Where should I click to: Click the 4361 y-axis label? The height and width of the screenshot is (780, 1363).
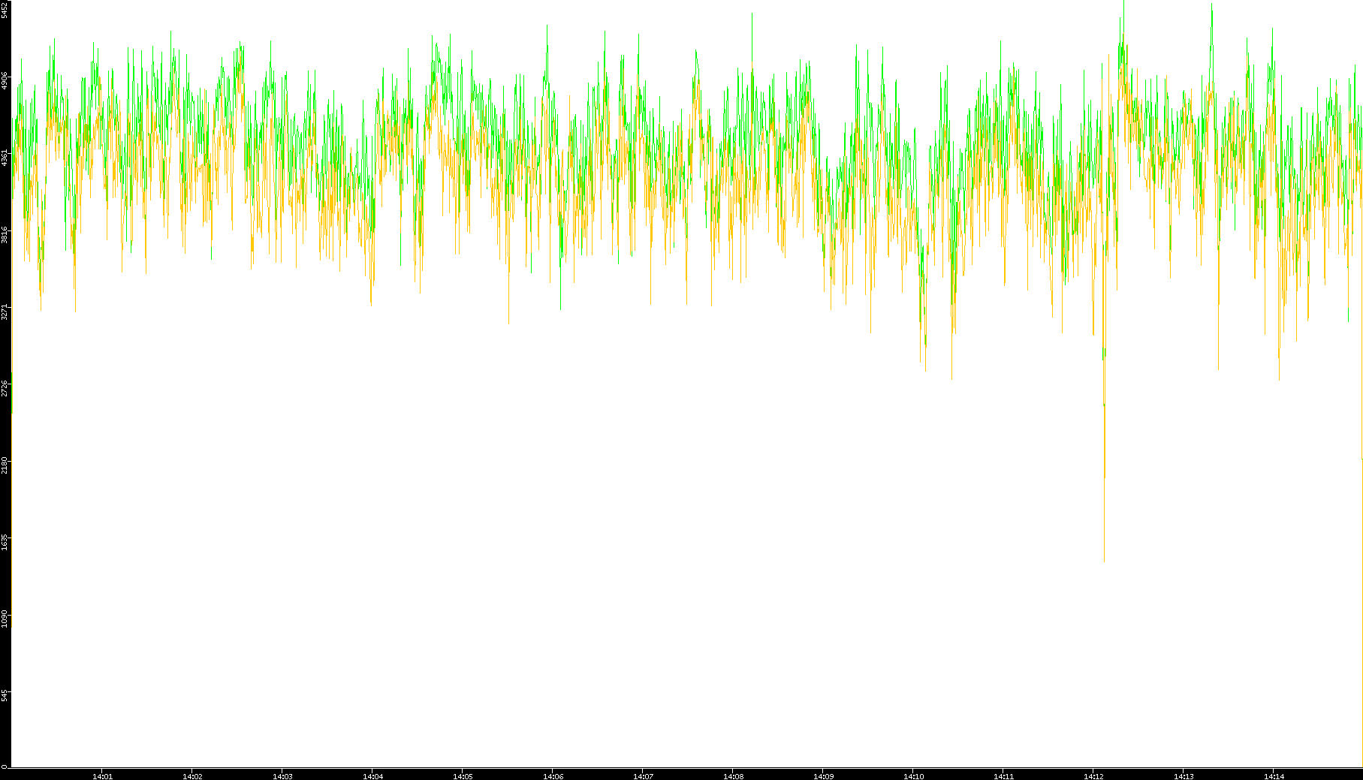5,158
